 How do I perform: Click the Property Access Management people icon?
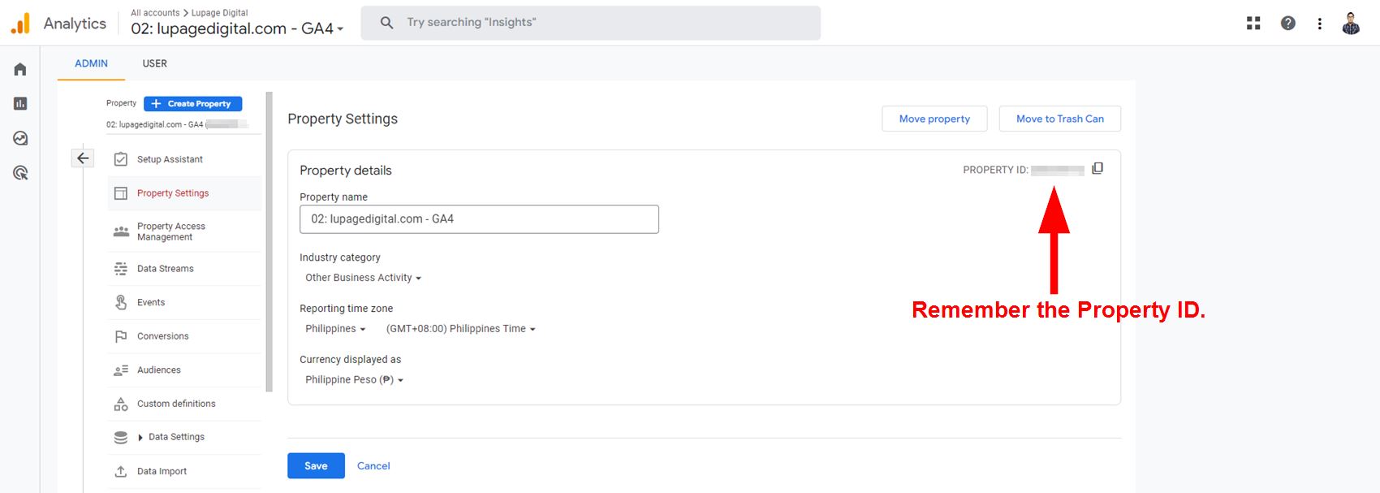(x=121, y=231)
